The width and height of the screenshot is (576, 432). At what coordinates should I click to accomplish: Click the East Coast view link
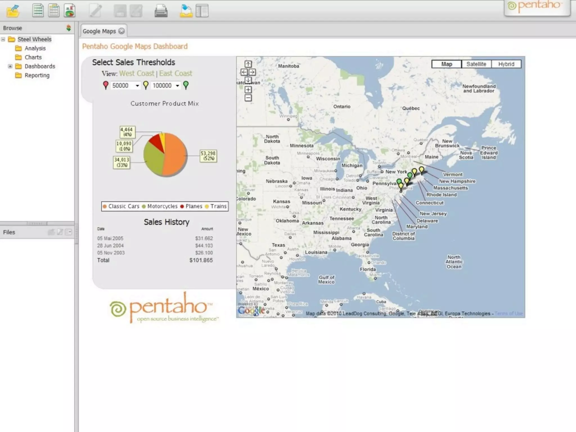[175, 73]
